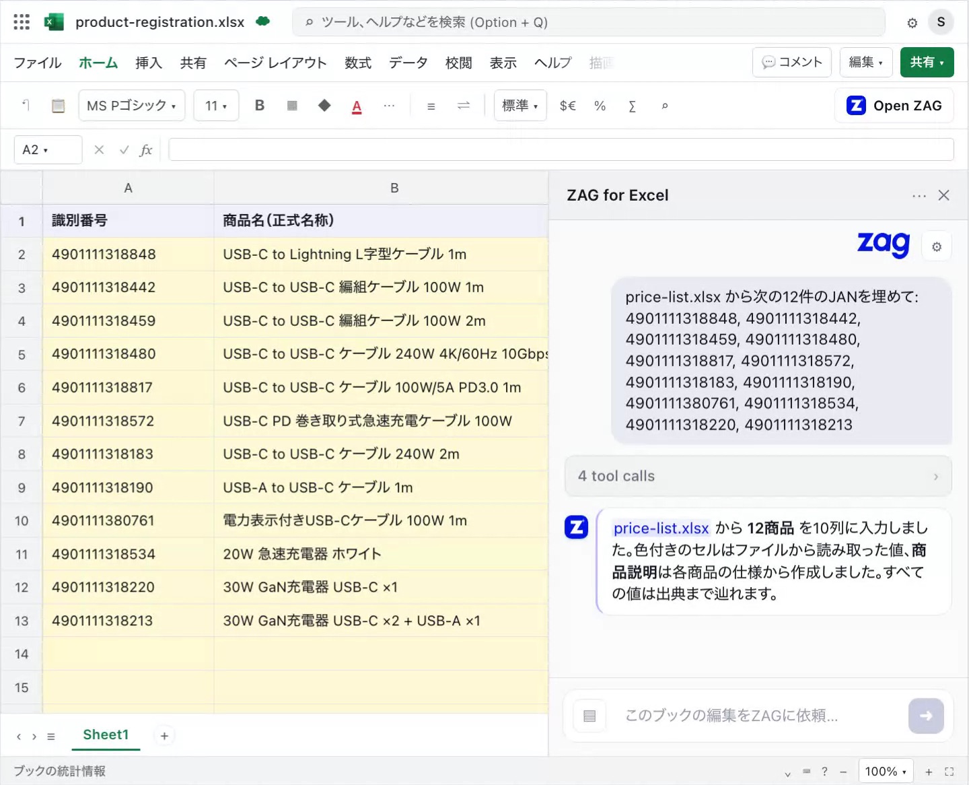Click the search box ツール、ヘルプなどを検索

pyautogui.click(x=589, y=22)
